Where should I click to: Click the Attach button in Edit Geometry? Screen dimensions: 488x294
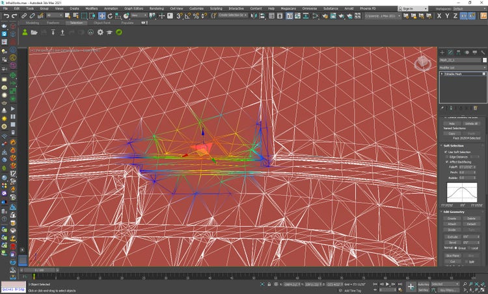click(x=452, y=224)
